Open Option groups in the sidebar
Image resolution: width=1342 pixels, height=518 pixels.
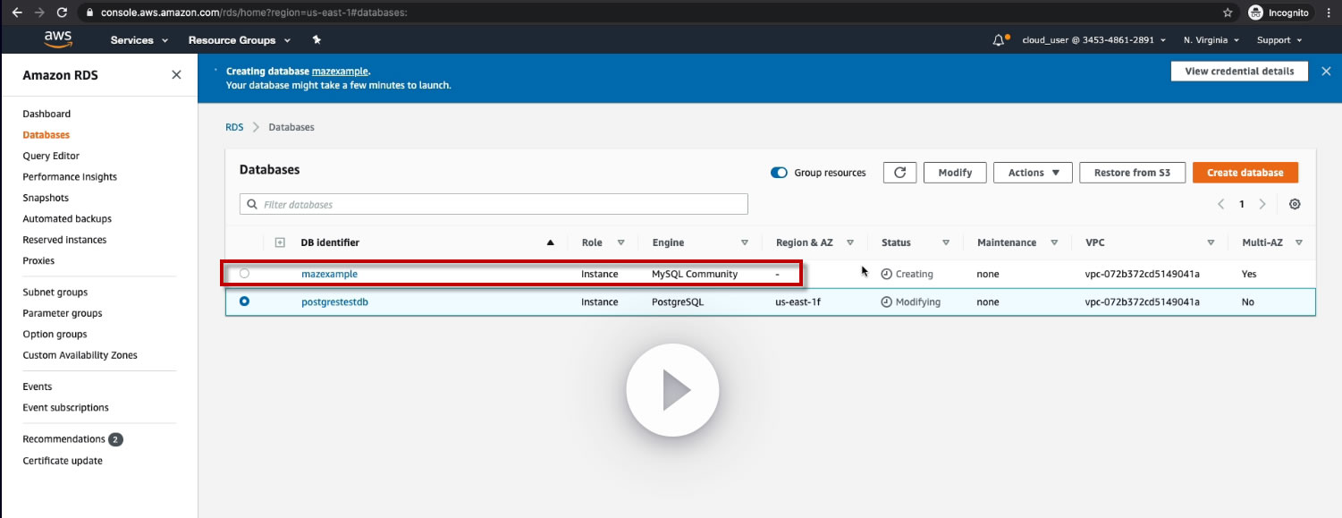(55, 334)
